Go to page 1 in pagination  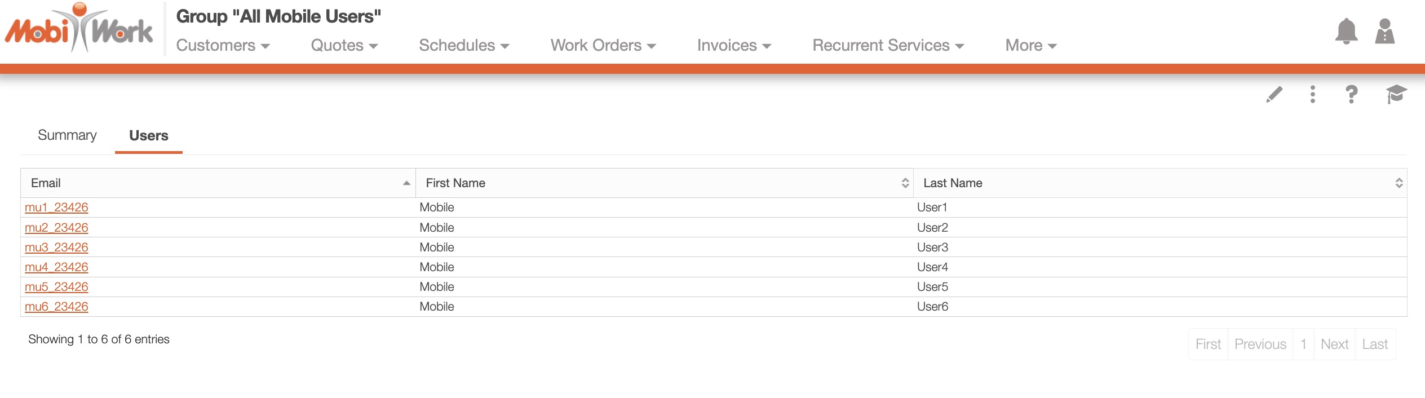(1303, 344)
